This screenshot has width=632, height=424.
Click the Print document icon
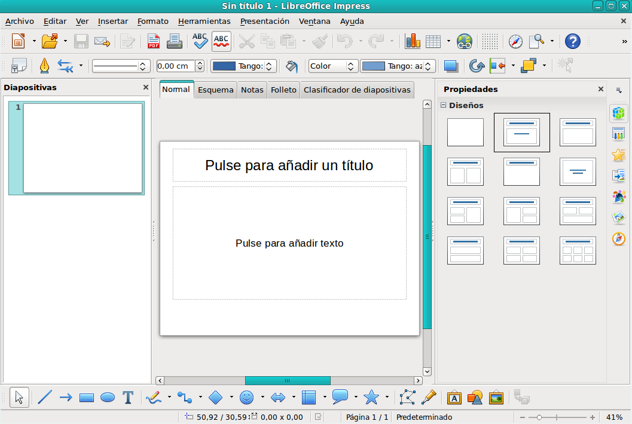(175, 41)
